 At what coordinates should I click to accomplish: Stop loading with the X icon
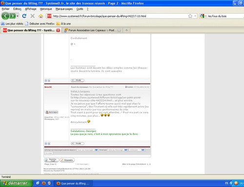(33, 16)
